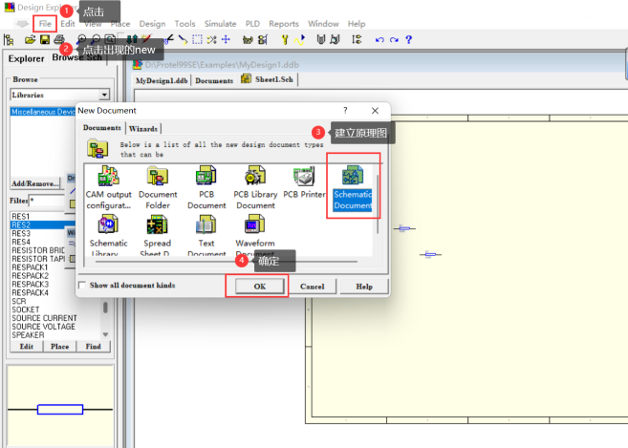Pick the PCB Library Document icon
Image resolution: width=628 pixels, height=448 pixels.
pyautogui.click(x=255, y=177)
